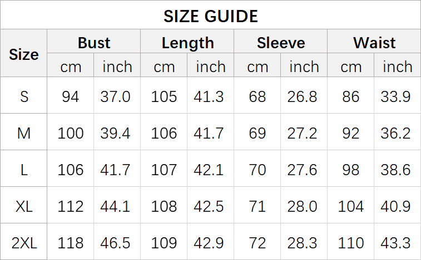This screenshot has width=421, height=260.
Task: Click the 42.1 inch length cell
Action: click(x=209, y=170)
